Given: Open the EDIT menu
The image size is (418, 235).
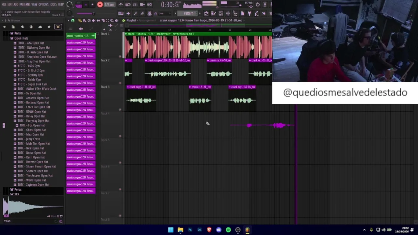Looking at the screenshot, I should (10, 4).
